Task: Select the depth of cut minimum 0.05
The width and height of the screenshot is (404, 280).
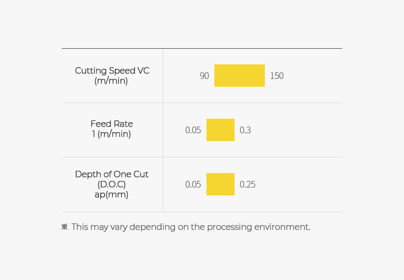Action: pyautogui.click(x=193, y=184)
